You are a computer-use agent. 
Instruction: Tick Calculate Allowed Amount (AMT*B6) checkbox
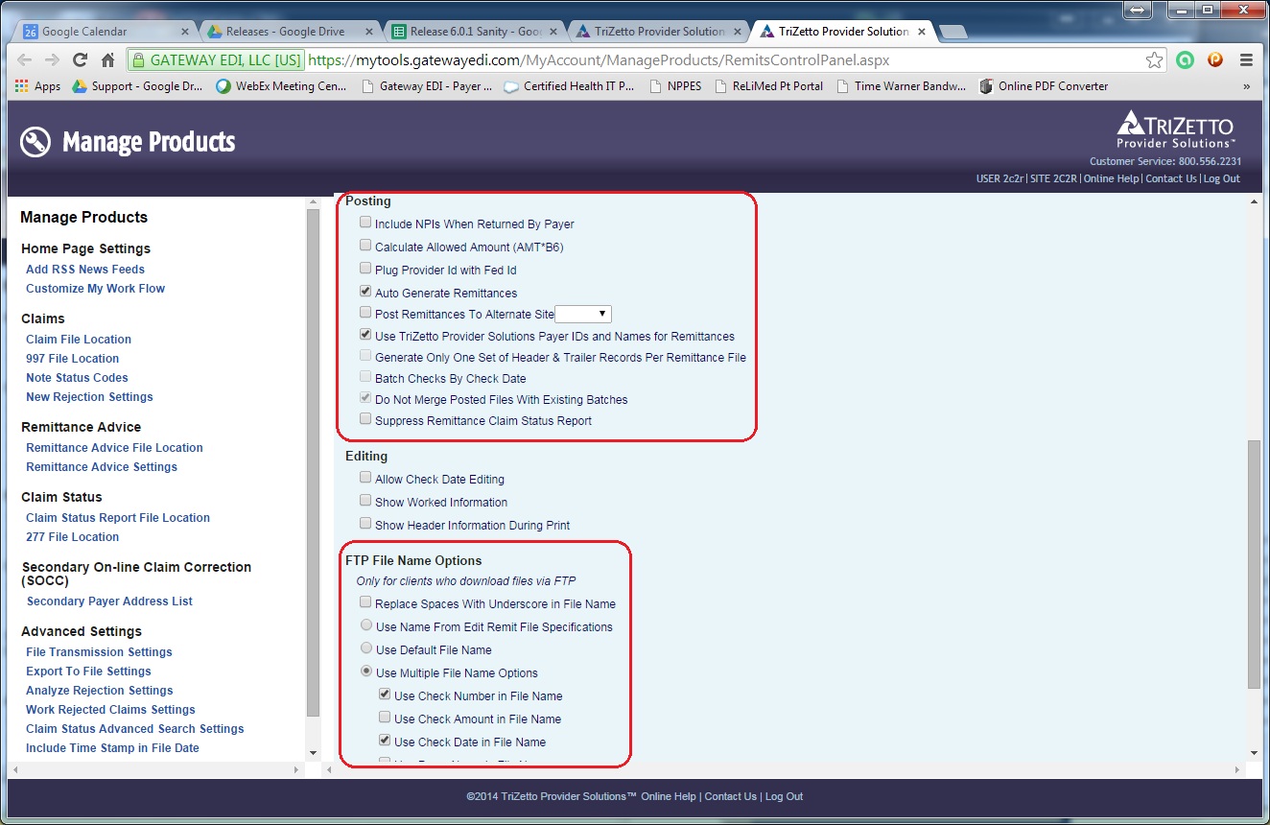365,246
